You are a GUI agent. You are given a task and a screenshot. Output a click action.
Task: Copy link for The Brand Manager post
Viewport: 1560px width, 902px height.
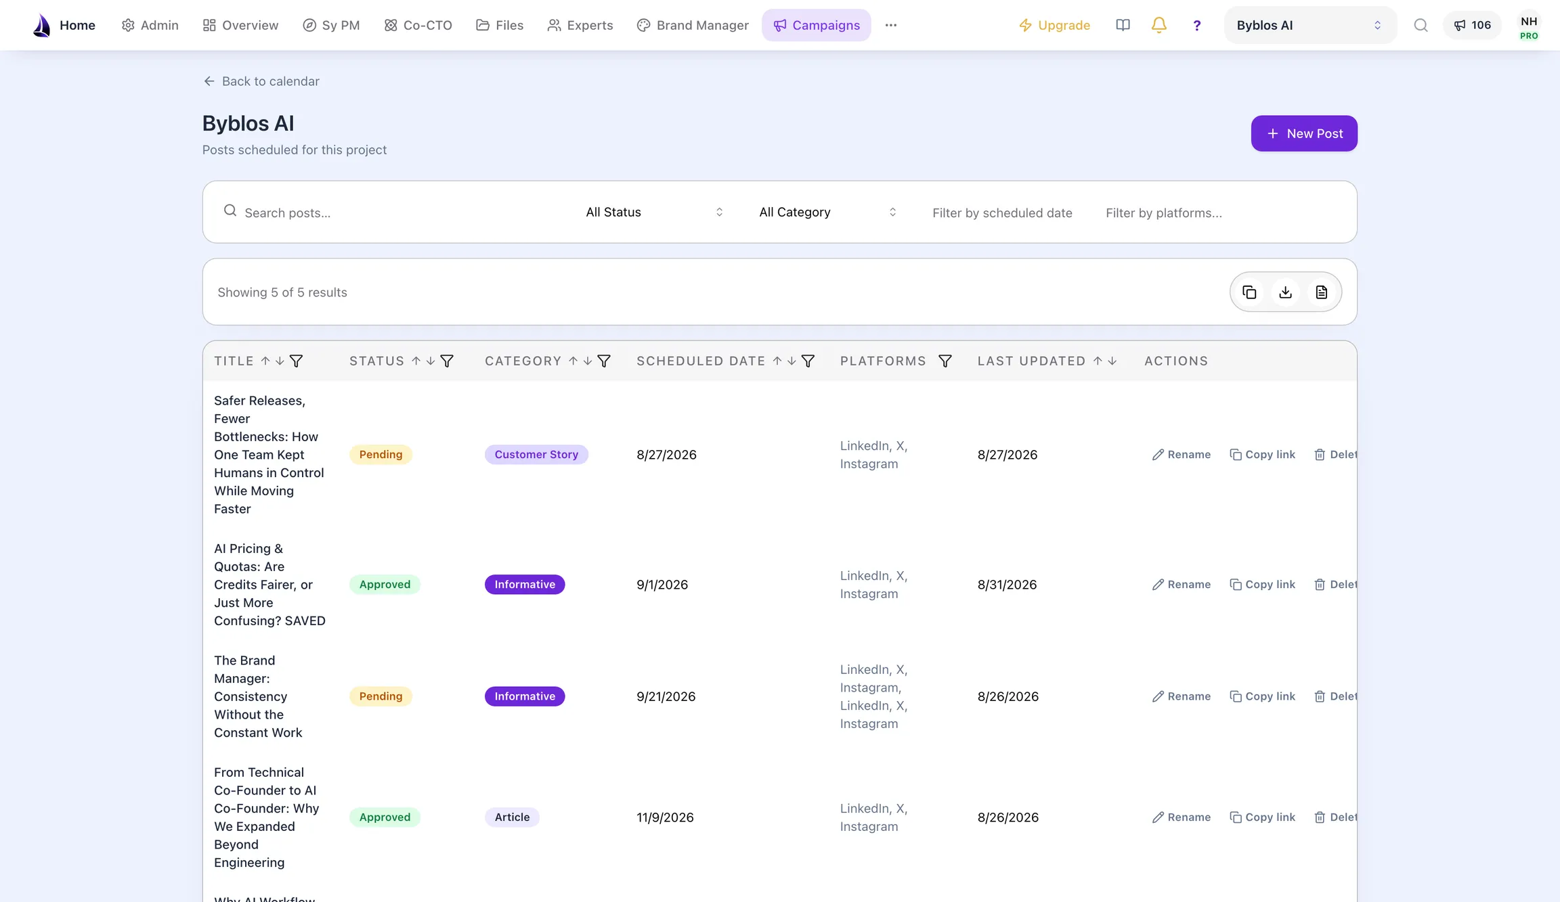(1262, 696)
